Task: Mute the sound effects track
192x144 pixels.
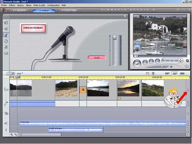Action: click(188, 125)
